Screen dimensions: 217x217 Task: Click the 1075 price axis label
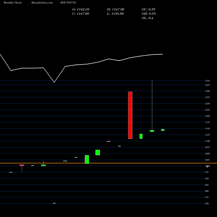pyautogui.click(x=207, y=147)
